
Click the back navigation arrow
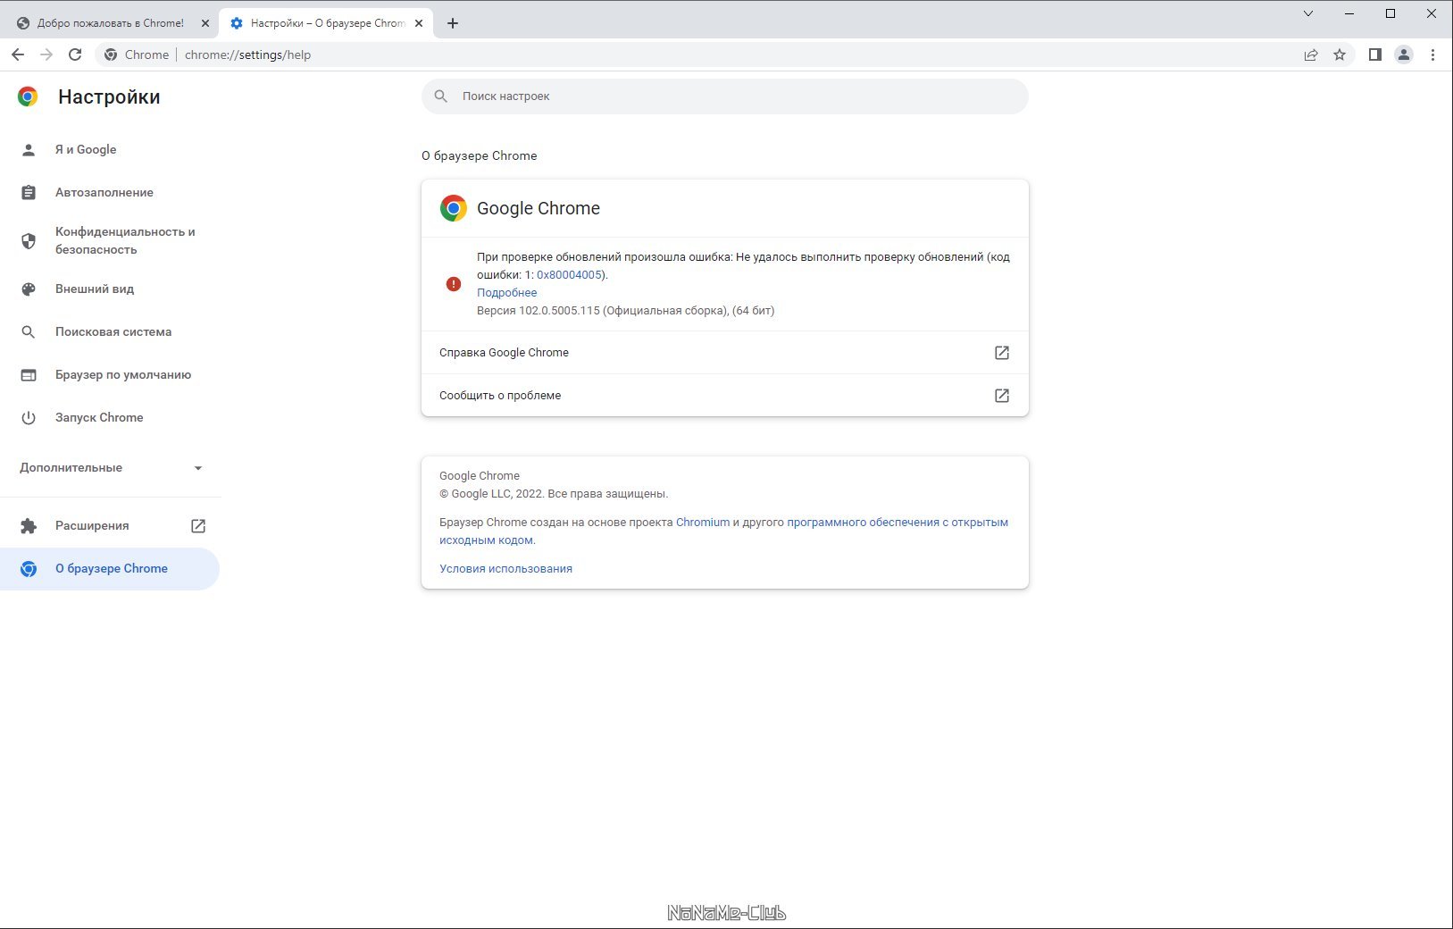pyautogui.click(x=18, y=54)
